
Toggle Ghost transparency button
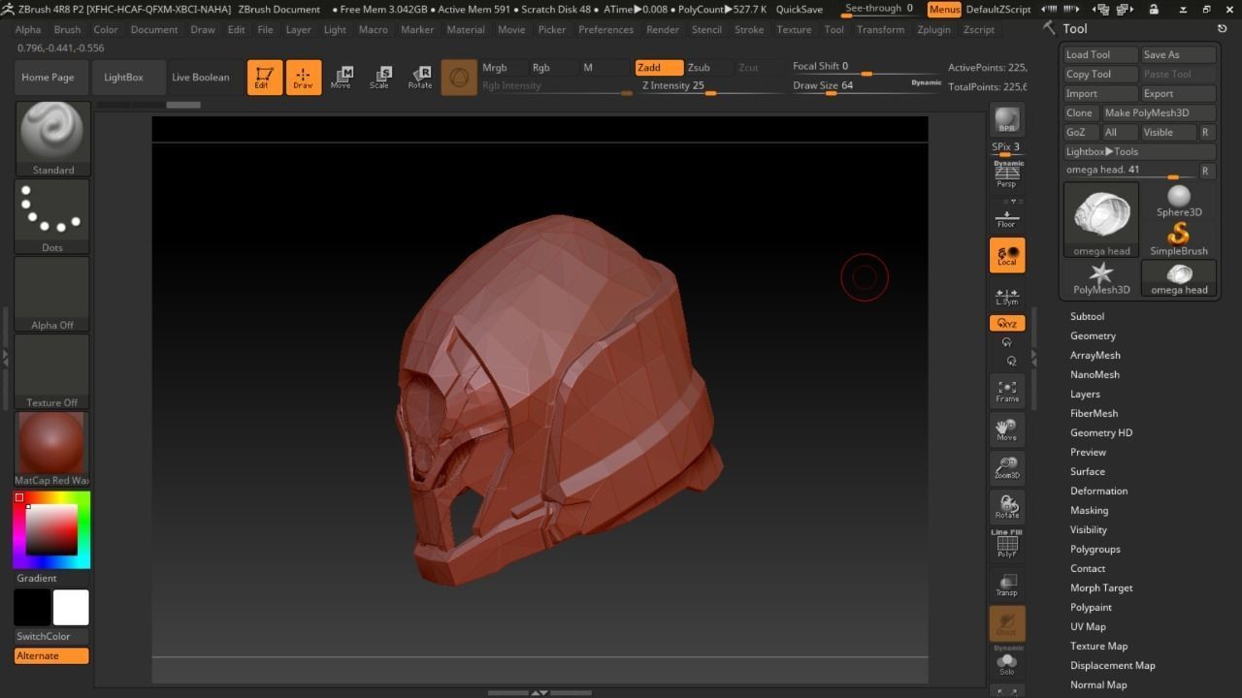(1007, 623)
